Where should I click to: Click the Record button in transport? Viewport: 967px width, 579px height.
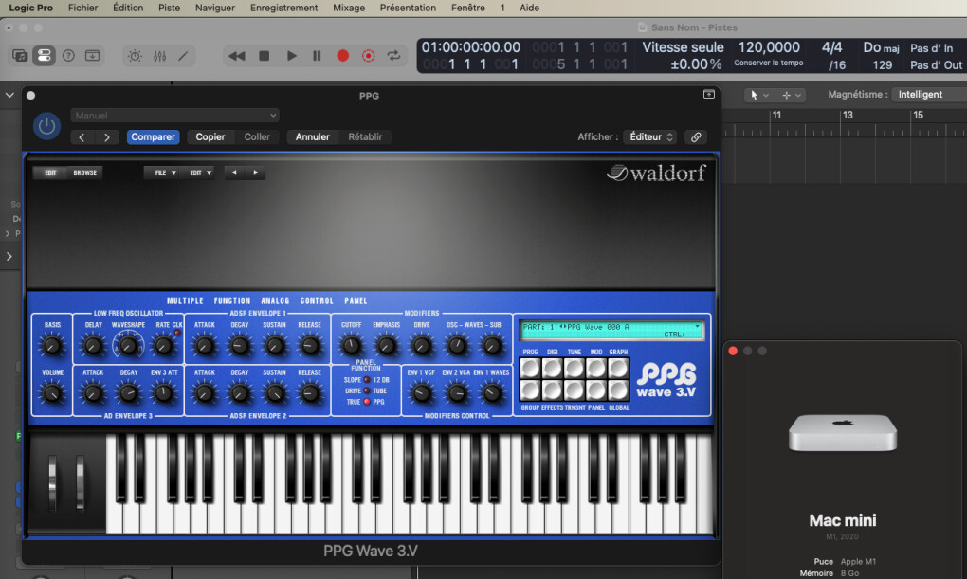pos(342,56)
